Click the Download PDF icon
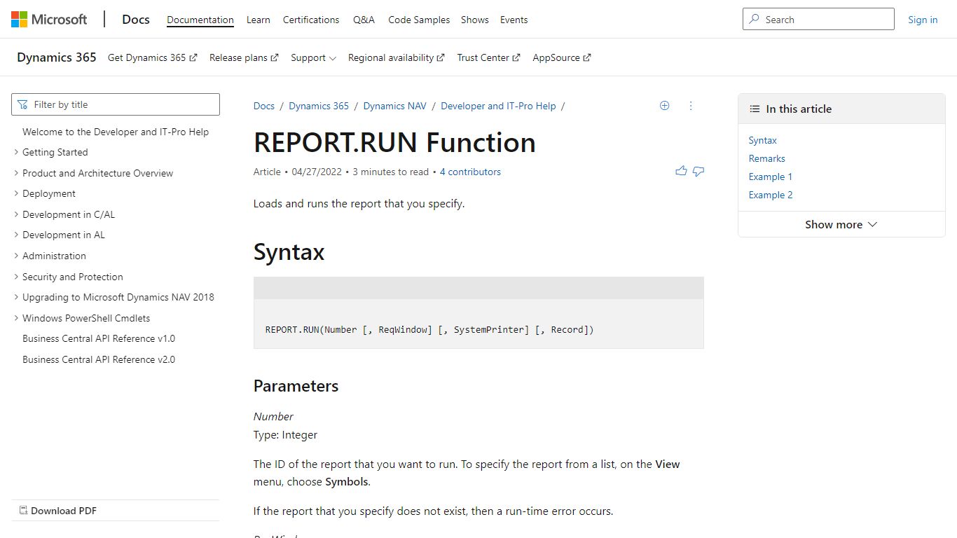Image resolution: width=957 pixels, height=538 pixels. pos(23,511)
